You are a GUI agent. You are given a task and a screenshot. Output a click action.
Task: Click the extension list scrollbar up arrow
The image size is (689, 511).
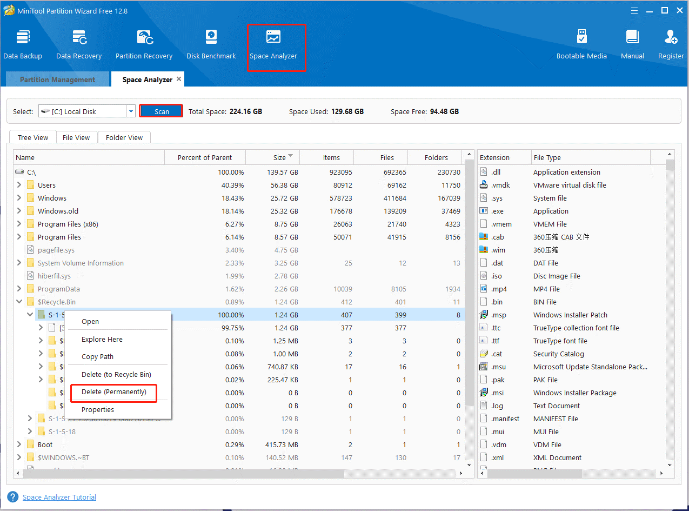click(670, 155)
